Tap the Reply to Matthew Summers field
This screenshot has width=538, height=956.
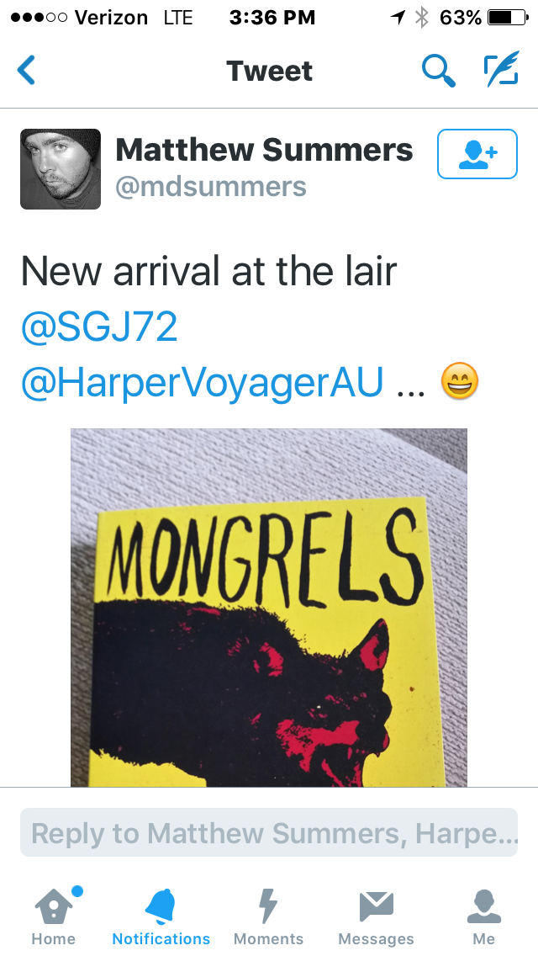pos(269,833)
